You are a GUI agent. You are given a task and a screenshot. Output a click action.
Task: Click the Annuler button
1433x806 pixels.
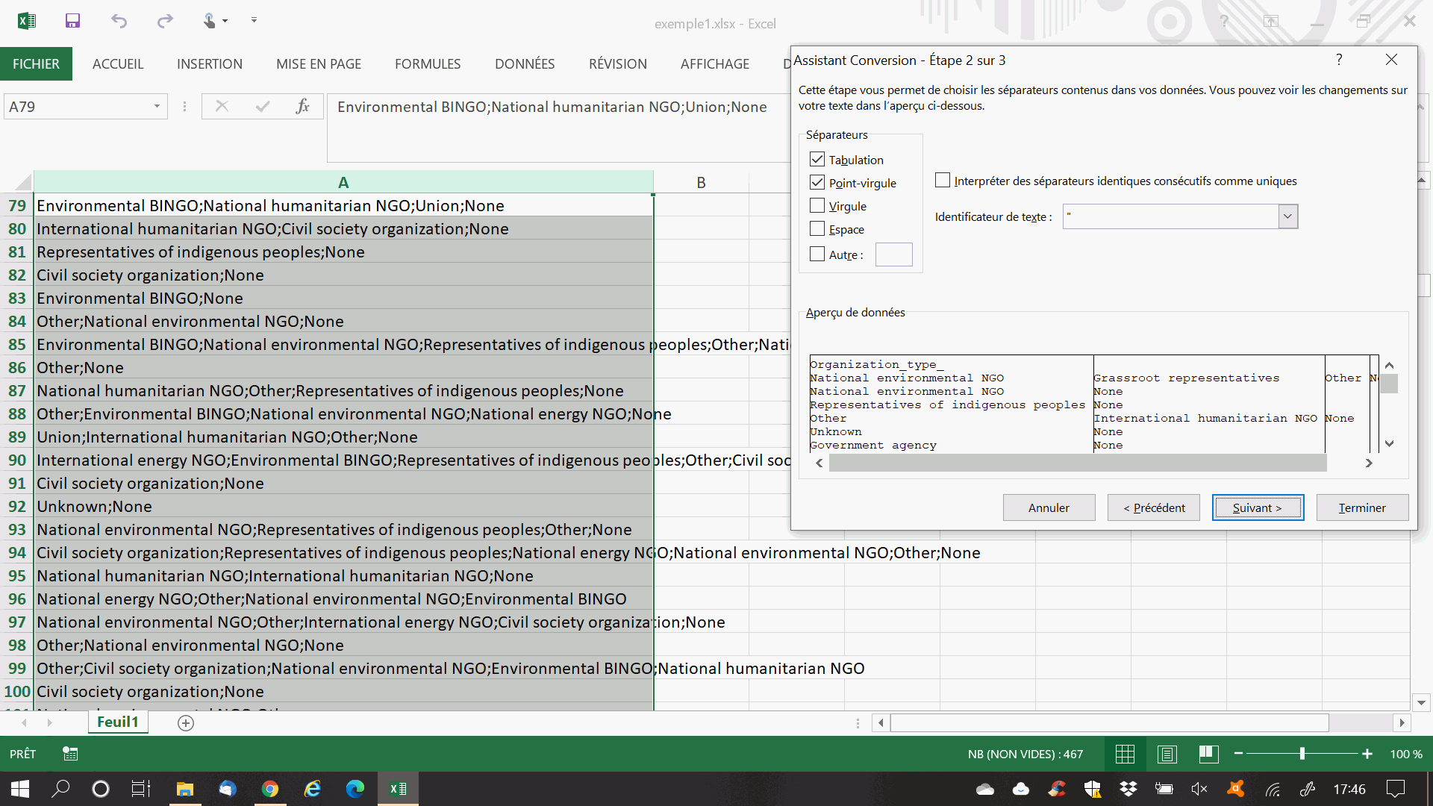pos(1049,507)
